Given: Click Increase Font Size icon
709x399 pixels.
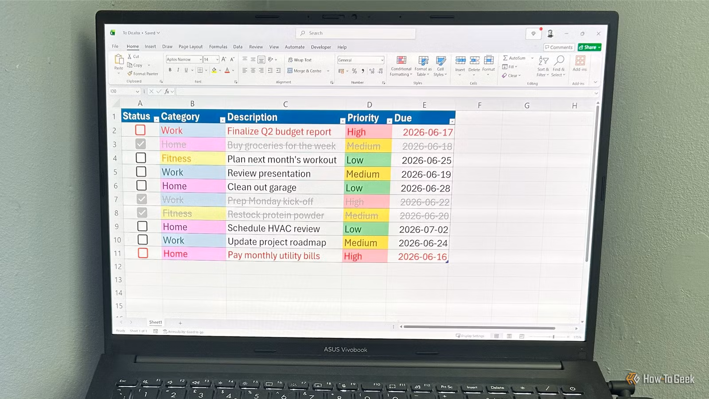Looking at the screenshot, I should [224, 59].
